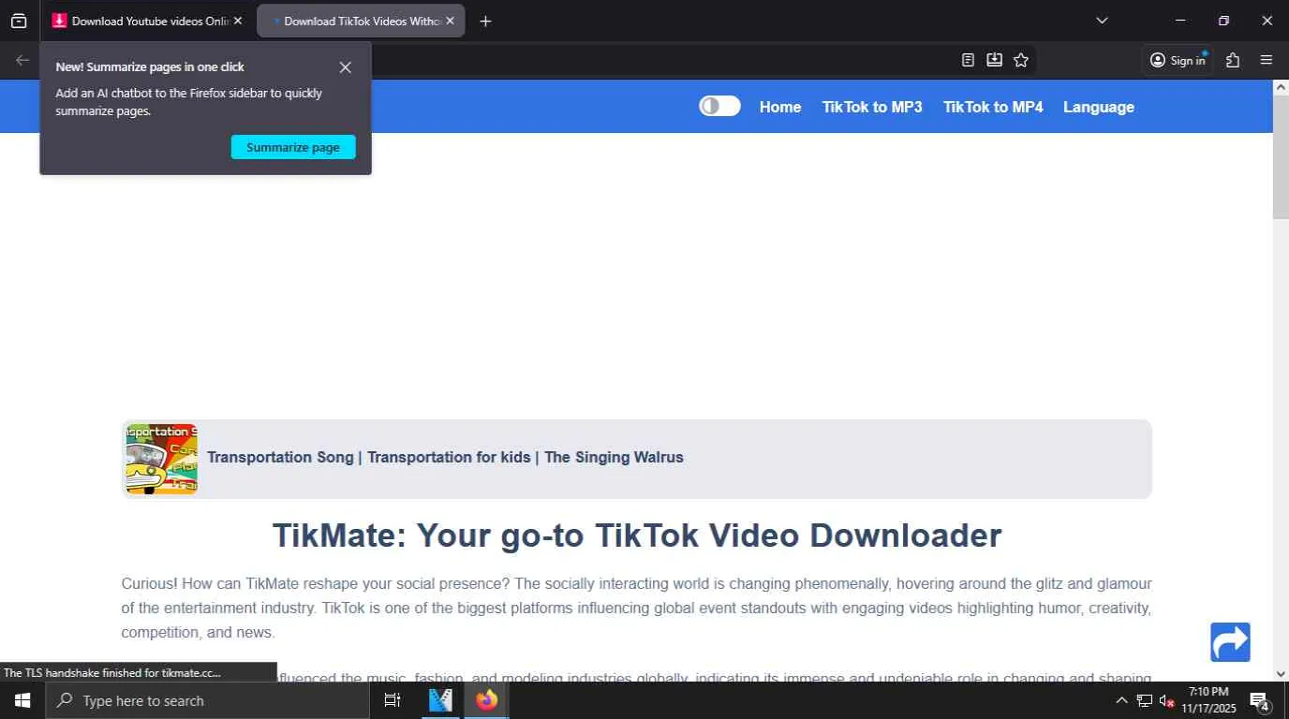The width and height of the screenshot is (1289, 719).
Task: Bookmark this page with the star icon
Action: click(x=1021, y=60)
